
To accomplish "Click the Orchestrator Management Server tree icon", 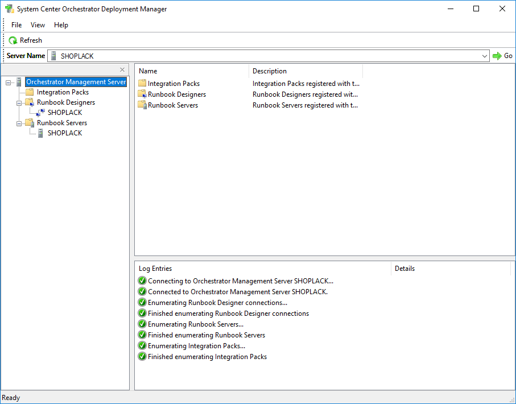I will [19, 82].
